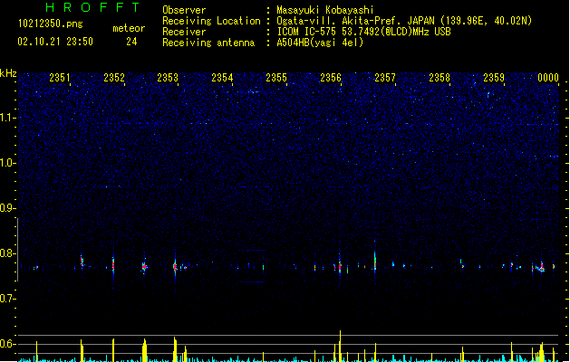
Task: Click observer name Masayuki Kobayashi
Action: click(x=325, y=10)
